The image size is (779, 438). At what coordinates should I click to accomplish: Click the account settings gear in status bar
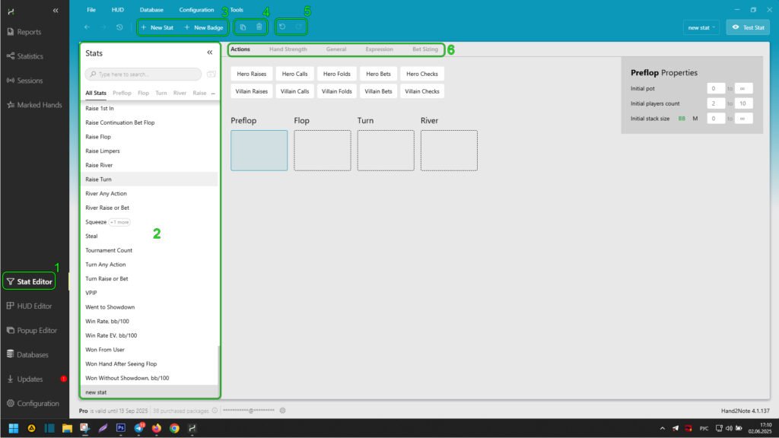[282, 411]
